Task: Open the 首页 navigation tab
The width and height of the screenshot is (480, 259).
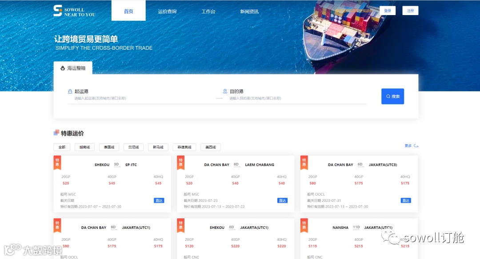Action: pos(128,11)
